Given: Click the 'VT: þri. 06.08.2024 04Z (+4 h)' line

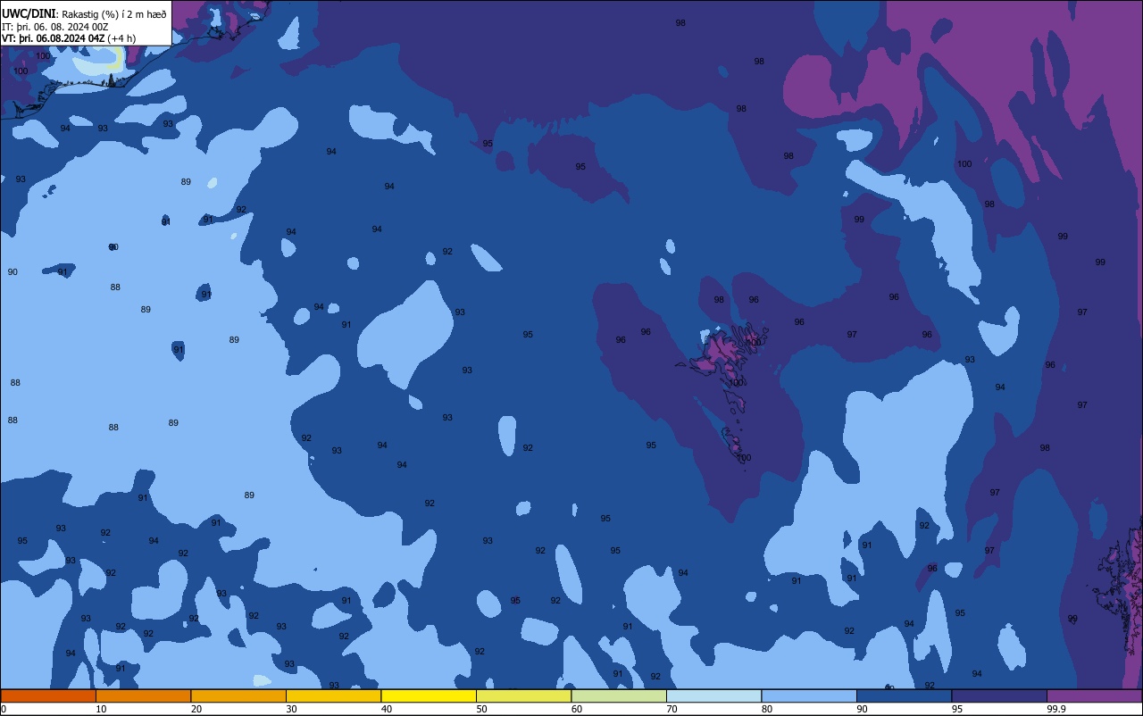Looking at the screenshot, I should tap(69, 38).
